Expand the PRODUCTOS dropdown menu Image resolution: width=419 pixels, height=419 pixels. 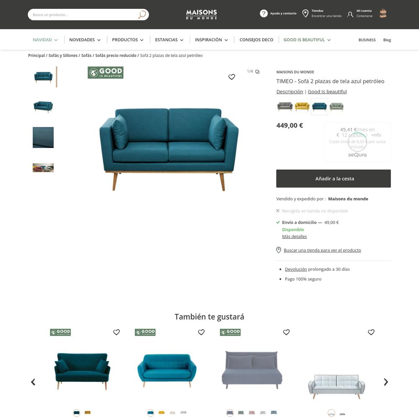(128, 40)
